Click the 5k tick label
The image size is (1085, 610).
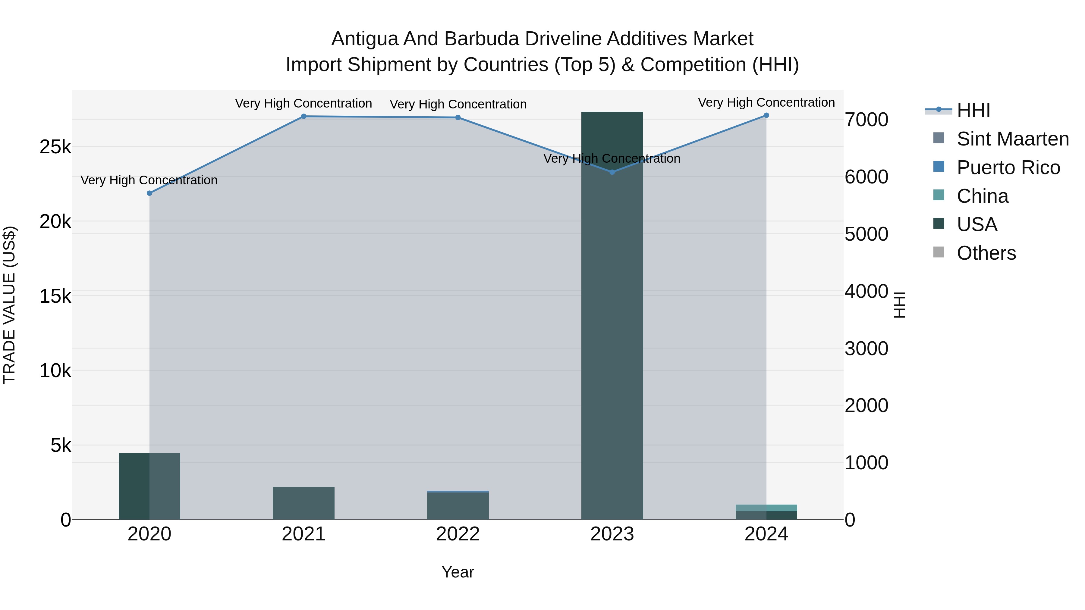[x=61, y=446]
